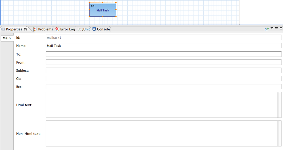Focus the To input field
This screenshot has width=283, height=150.
[164, 54]
